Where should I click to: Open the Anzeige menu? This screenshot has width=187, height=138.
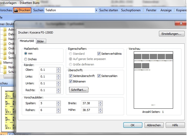point(166,10)
